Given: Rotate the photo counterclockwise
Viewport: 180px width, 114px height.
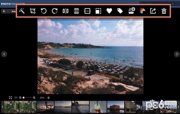Looking at the screenshot, I should pos(43,11).
